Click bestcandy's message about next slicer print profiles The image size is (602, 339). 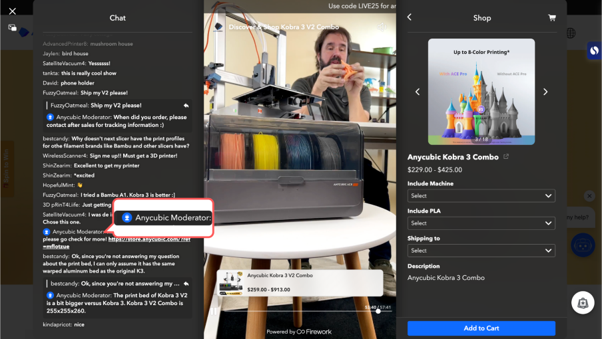pos(116,142)
